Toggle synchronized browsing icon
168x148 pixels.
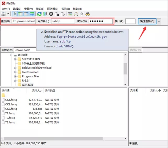(x=82, y=14)
